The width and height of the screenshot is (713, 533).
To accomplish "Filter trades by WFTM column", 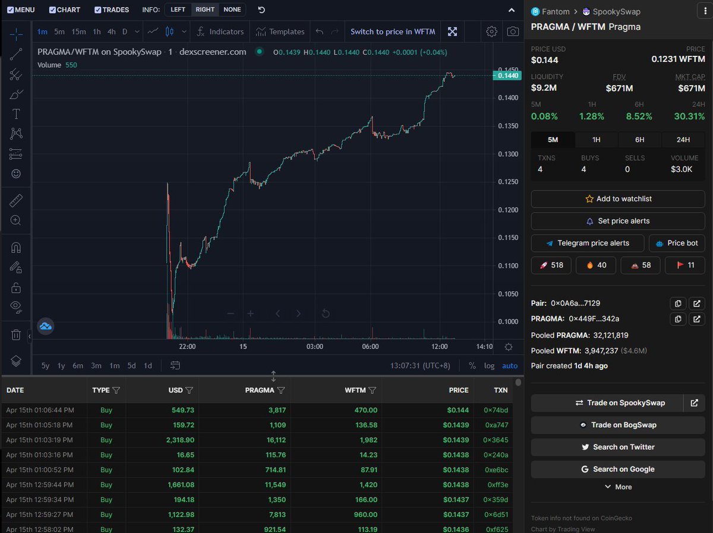I will pos(372,390).
